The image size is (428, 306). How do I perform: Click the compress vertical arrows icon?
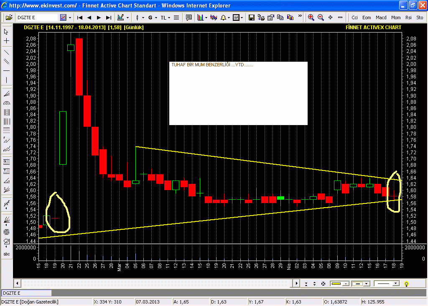tap(306, 284)
